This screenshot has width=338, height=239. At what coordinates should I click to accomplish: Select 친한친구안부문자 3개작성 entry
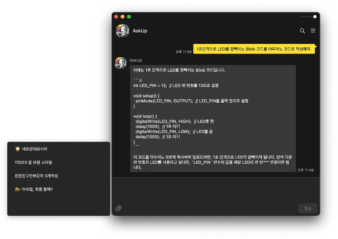click(x=36, y=176)
